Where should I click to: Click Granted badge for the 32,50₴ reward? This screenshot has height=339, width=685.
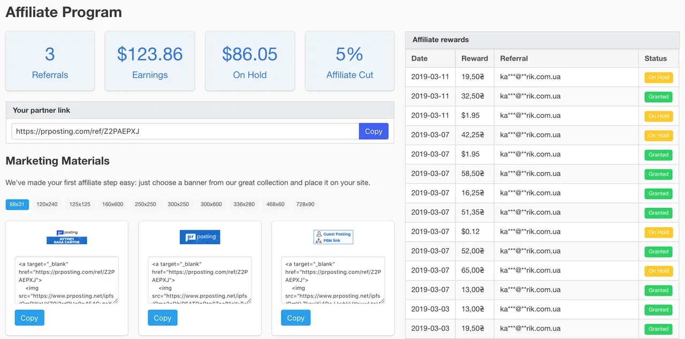pyautogui.click(x=659, y=96)
